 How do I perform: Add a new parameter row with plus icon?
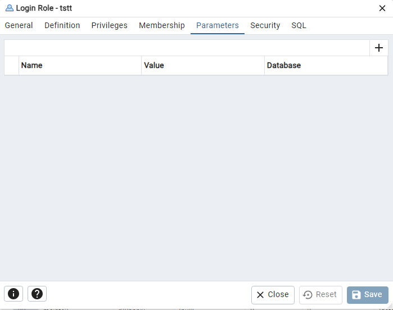click(379, 48)
